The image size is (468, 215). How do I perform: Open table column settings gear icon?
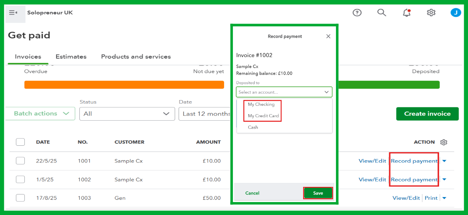tap(444, 142)
